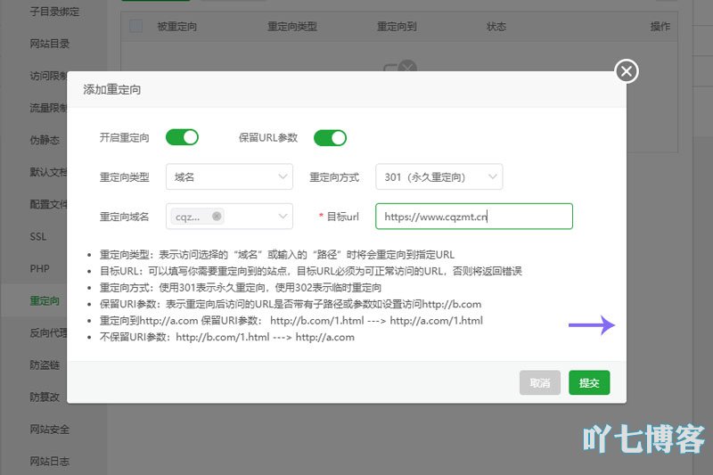Toggle the 开启重定向 switch
The width and height of the screenshot is (713, 475).
point(182,137)
